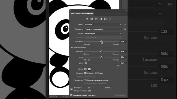Screen dimensions: 177x99
Task: Select the Трассировка изображения tab
Action: click(82, 13)
